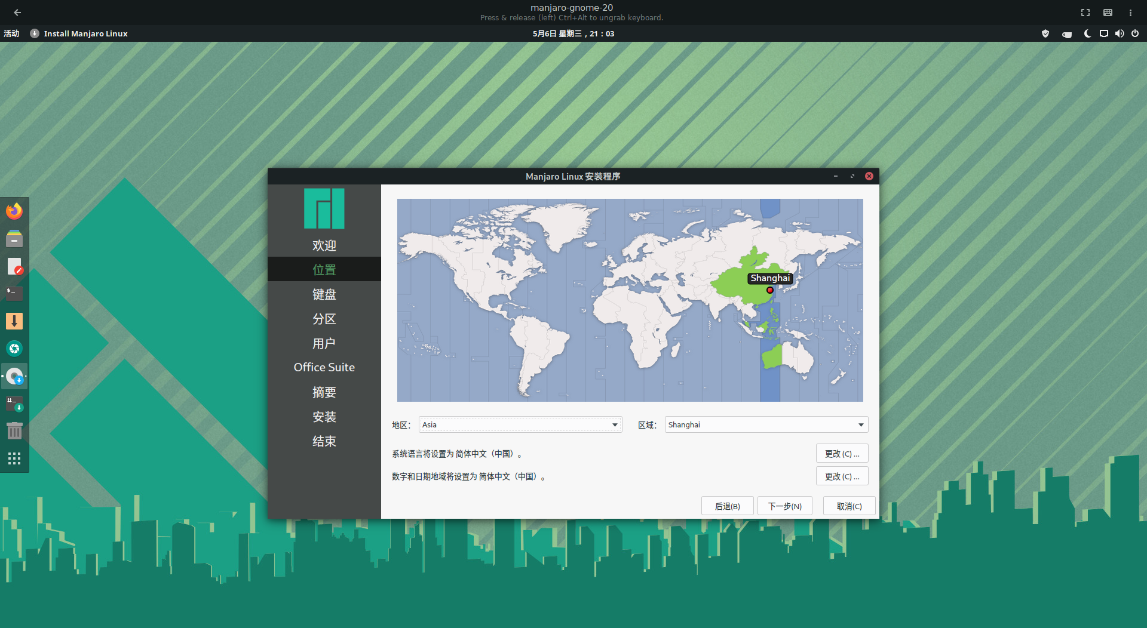Click the screen/display icon in top panel
Image resolution: width=1147 pixels, height=628 pixels.
(x=1104, y=33)
